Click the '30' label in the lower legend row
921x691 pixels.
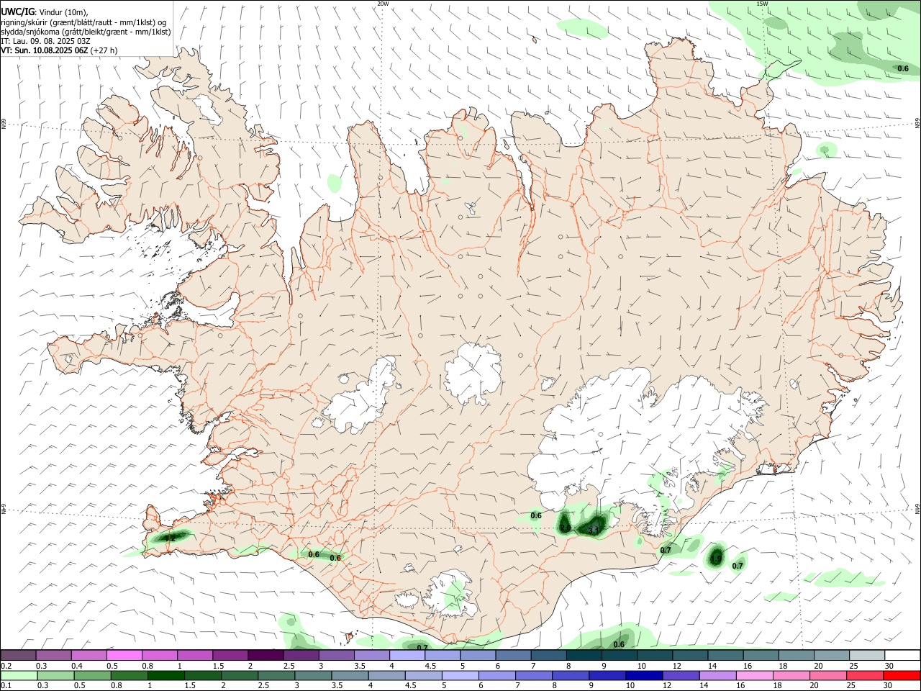pyautogui.click(x=889, y=686)
